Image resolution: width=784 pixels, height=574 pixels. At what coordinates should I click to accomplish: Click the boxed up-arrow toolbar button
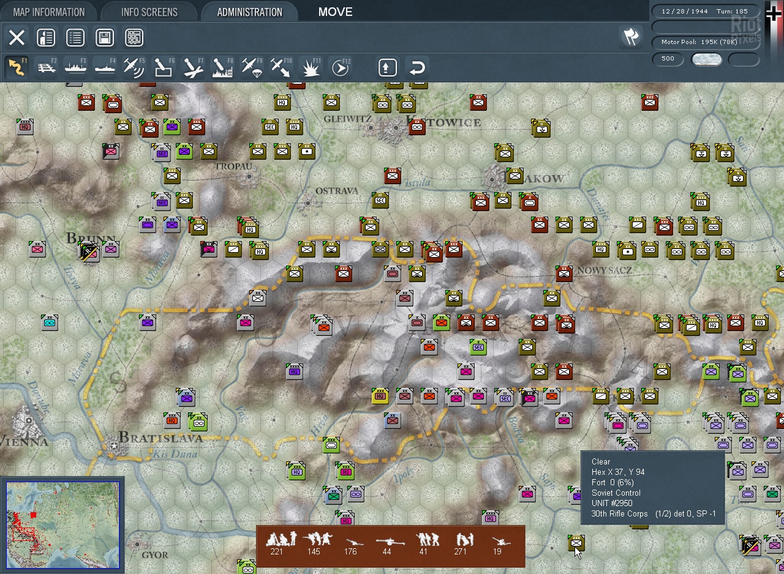[x=387, y=67]
